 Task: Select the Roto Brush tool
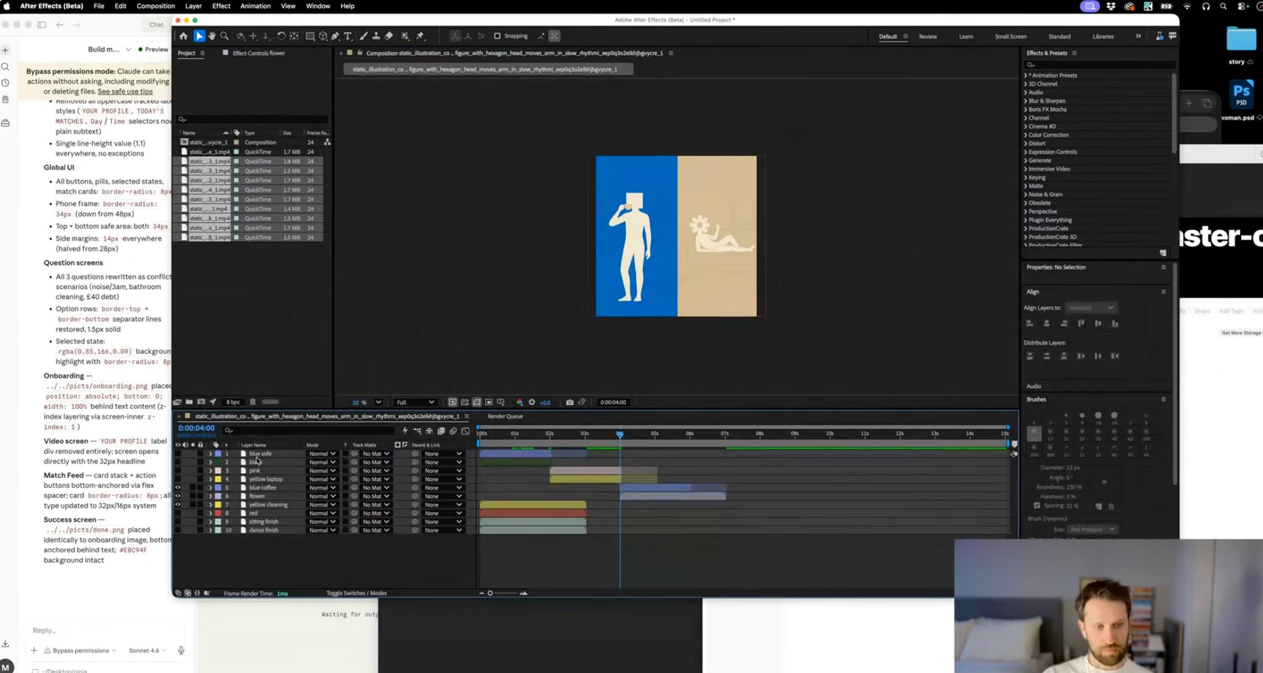click(x=405, y=36)
